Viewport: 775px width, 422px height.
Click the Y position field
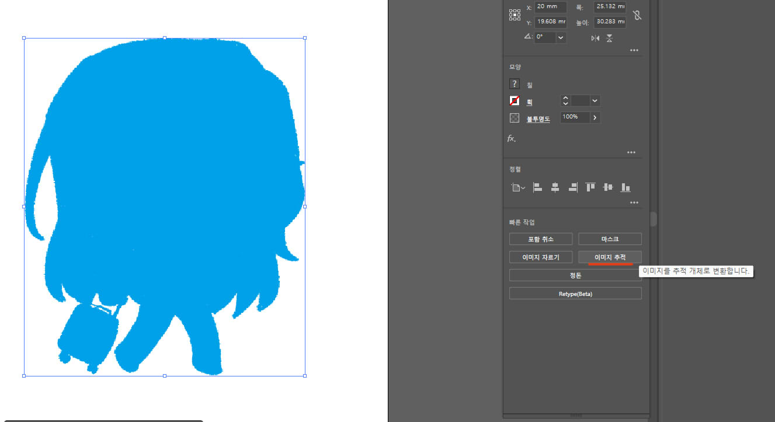pyautogui.click(x=551, y=22)
